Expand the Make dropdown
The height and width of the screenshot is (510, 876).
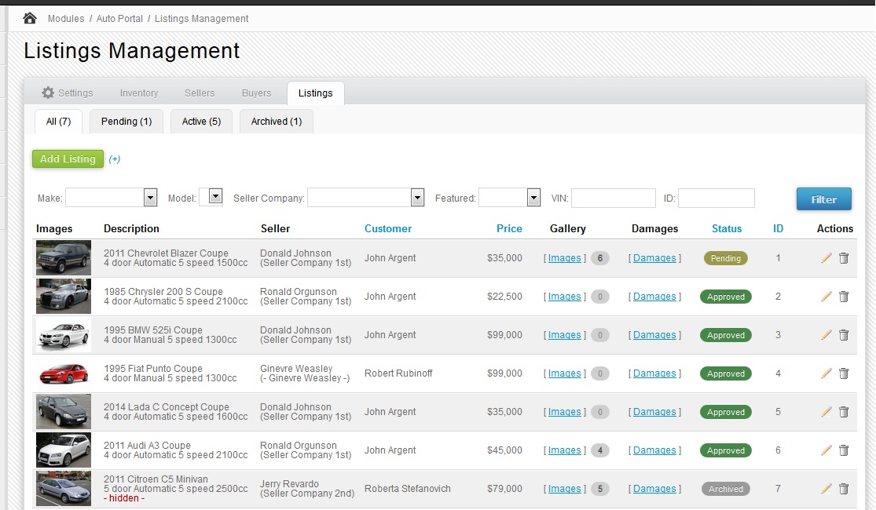point(150,199)
